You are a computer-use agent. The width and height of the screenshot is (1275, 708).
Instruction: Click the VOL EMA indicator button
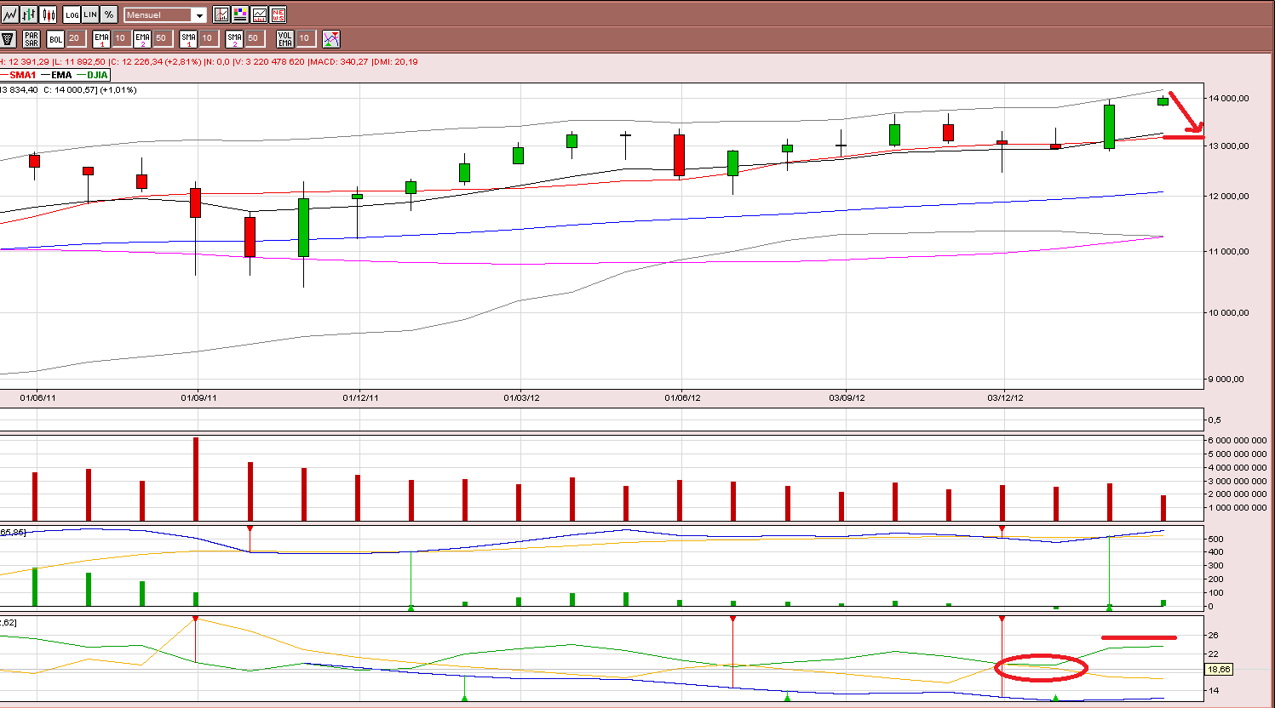tap(285, 38)
